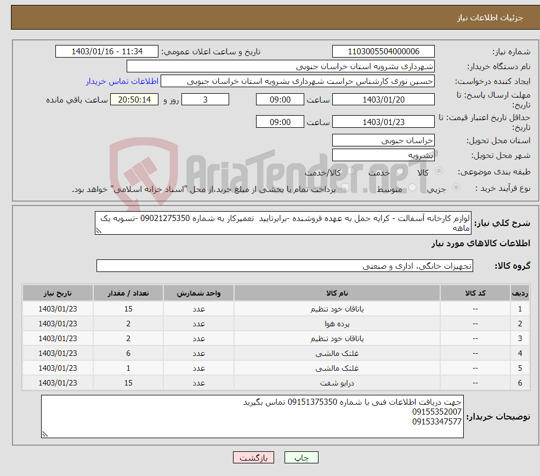This screenshot has width=540, height=476.
Task: Click غلتک مالشی in row 4
Action: [337, 353]
